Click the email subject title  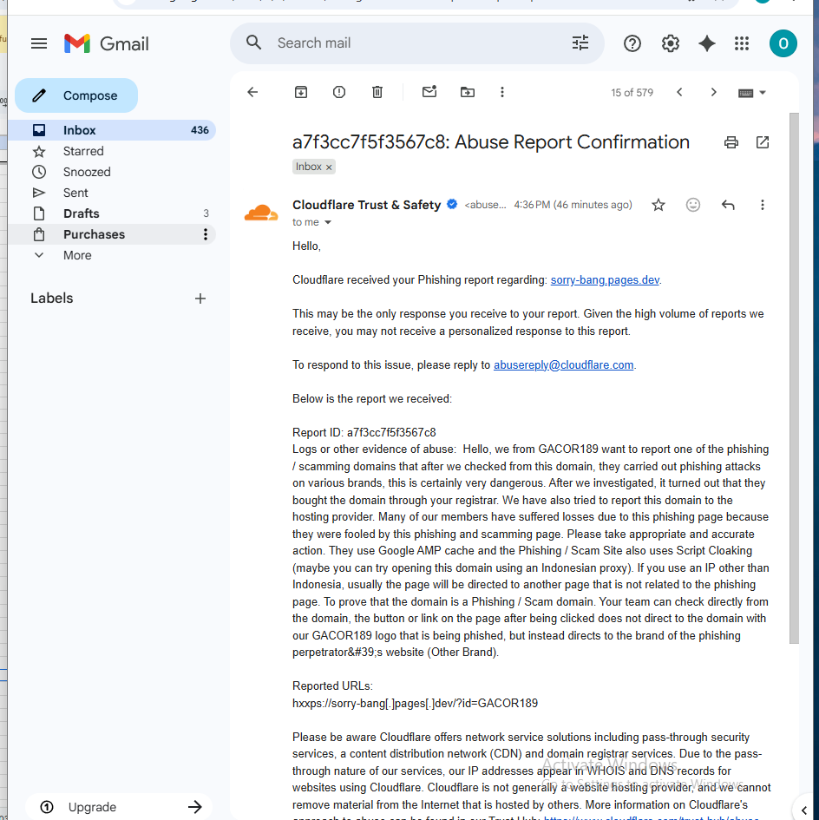tap(490, 142)
